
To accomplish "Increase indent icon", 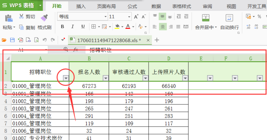I will (x=186, y=16).
